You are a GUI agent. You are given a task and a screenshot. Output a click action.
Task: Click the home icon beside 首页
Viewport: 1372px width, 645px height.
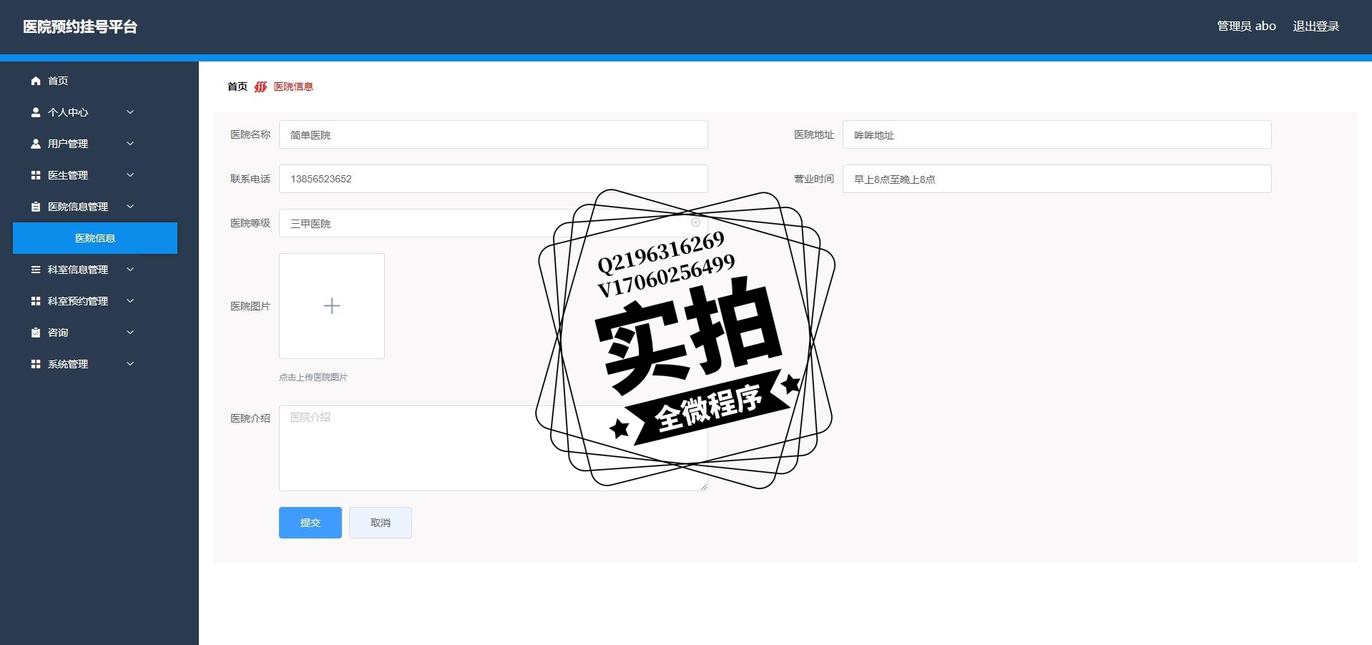coord(36,81)
